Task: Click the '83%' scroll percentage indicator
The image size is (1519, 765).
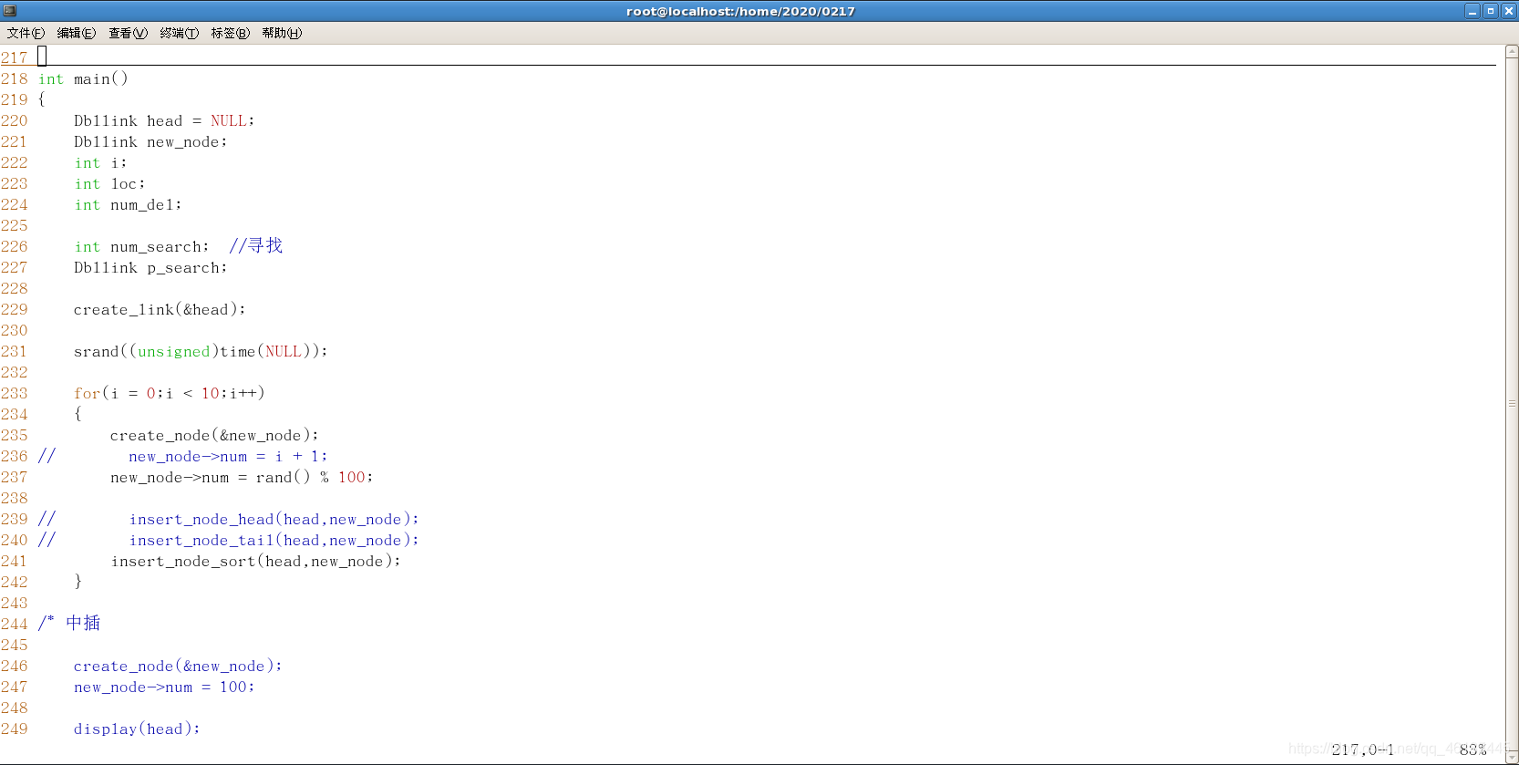Action: coord(1472,749)
